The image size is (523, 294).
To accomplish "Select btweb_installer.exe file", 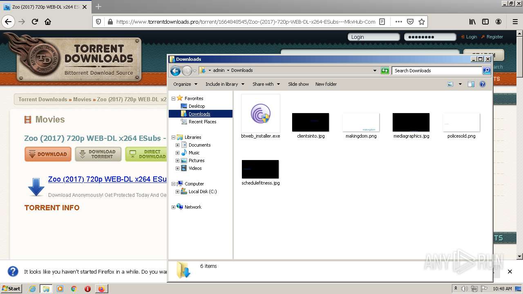I will 261,117.
